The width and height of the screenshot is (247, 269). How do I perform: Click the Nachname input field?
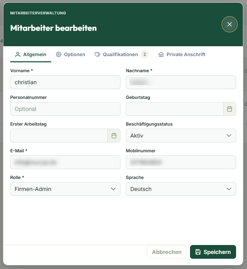181,82
